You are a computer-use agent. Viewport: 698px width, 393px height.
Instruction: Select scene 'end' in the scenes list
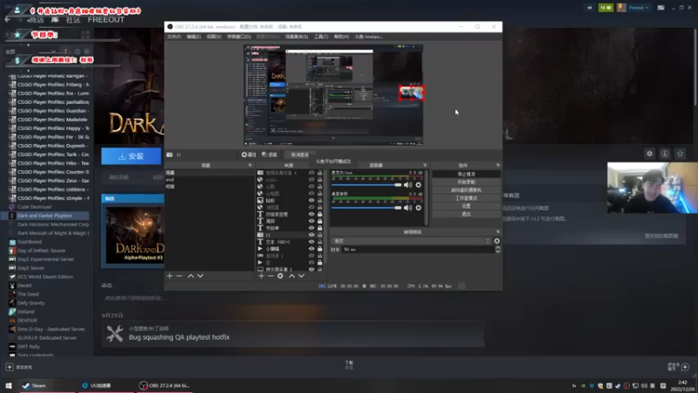pos(169,180)
